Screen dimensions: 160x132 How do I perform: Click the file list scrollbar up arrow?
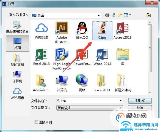150,22
